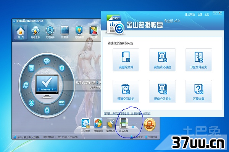
Task: Open the 清理垃圾 junk cleanup broom tool
Action: (111, 125)
